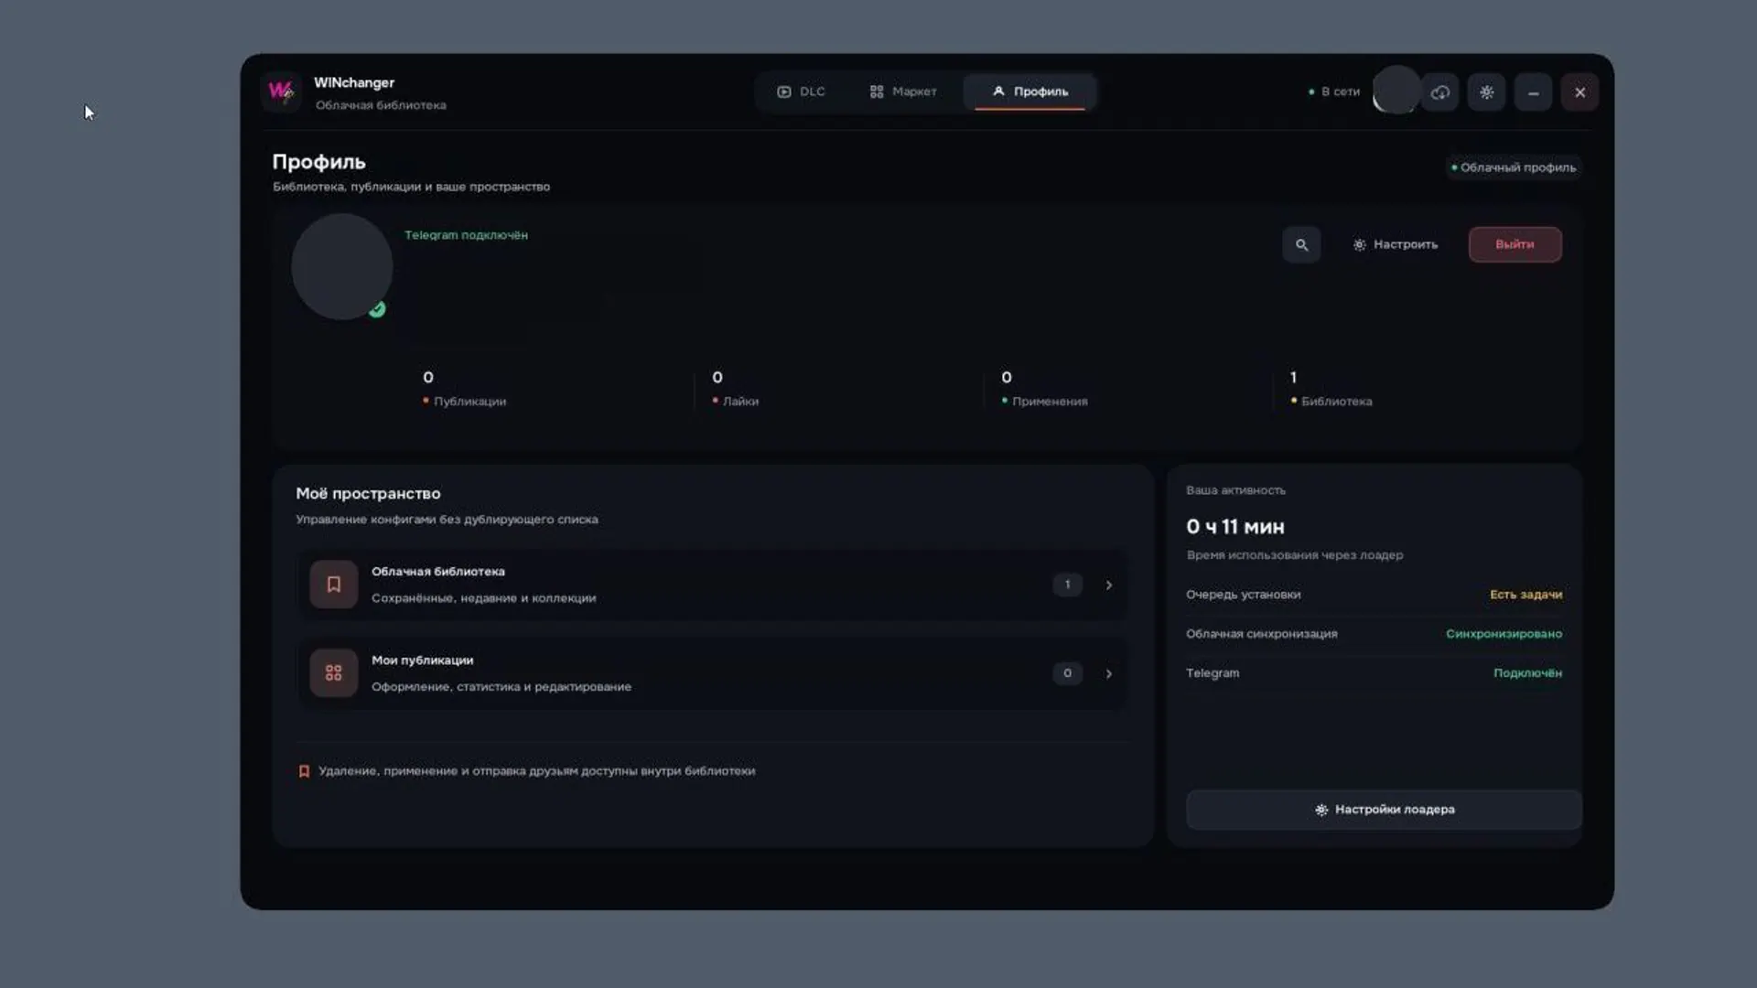Click the green verified badge on avatar
Screen dimensions: 1757x988
pyautogui.click(x=377, y=309)
